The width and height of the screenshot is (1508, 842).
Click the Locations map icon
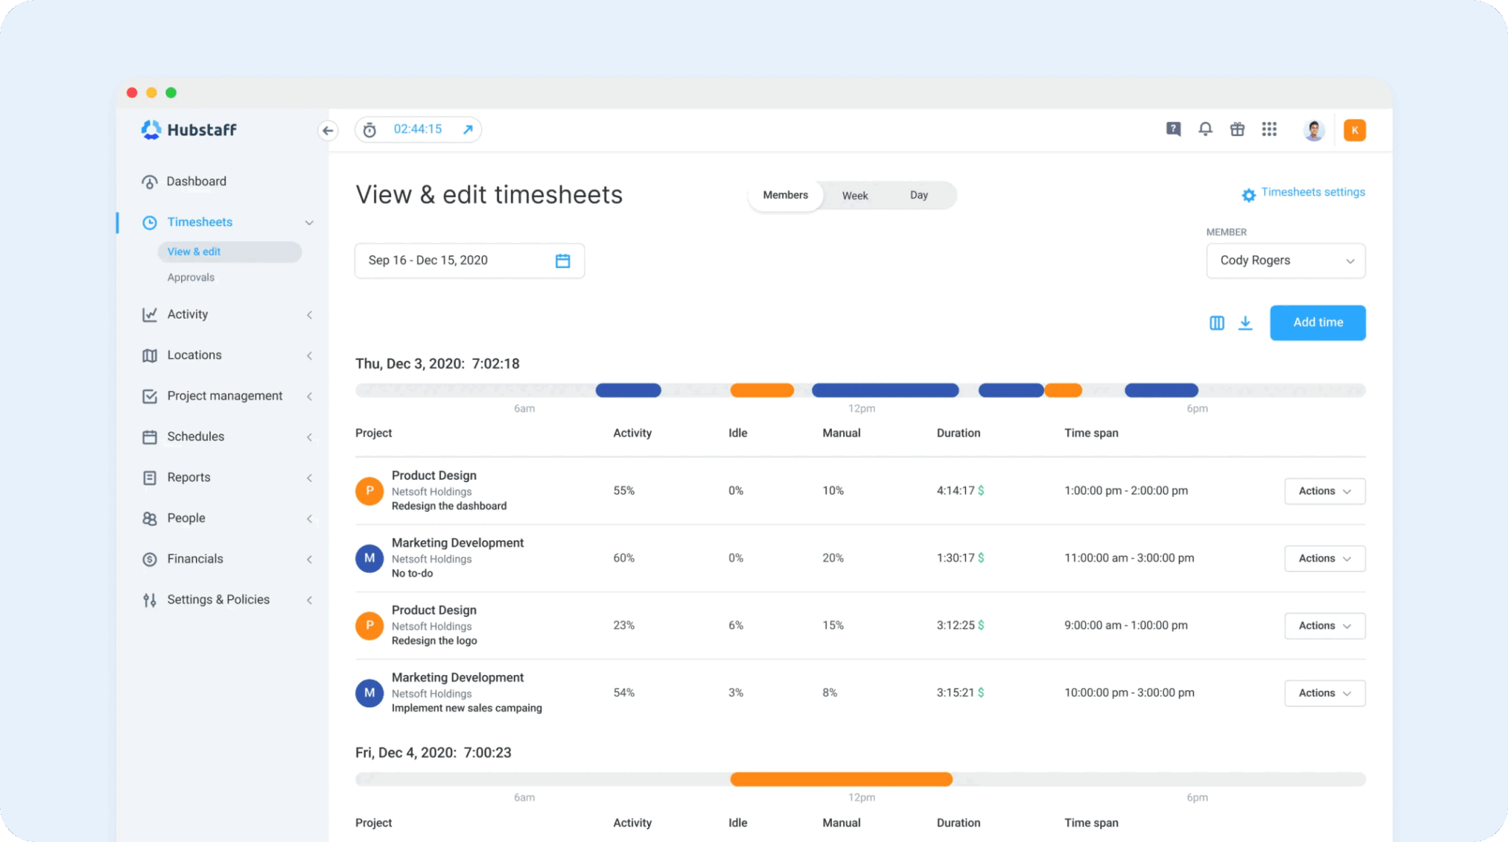point(149,355)
